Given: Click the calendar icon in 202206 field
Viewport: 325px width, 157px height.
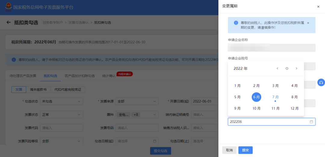Looking at the screenshot, I should pyautogui.click(x=311, y=122).
